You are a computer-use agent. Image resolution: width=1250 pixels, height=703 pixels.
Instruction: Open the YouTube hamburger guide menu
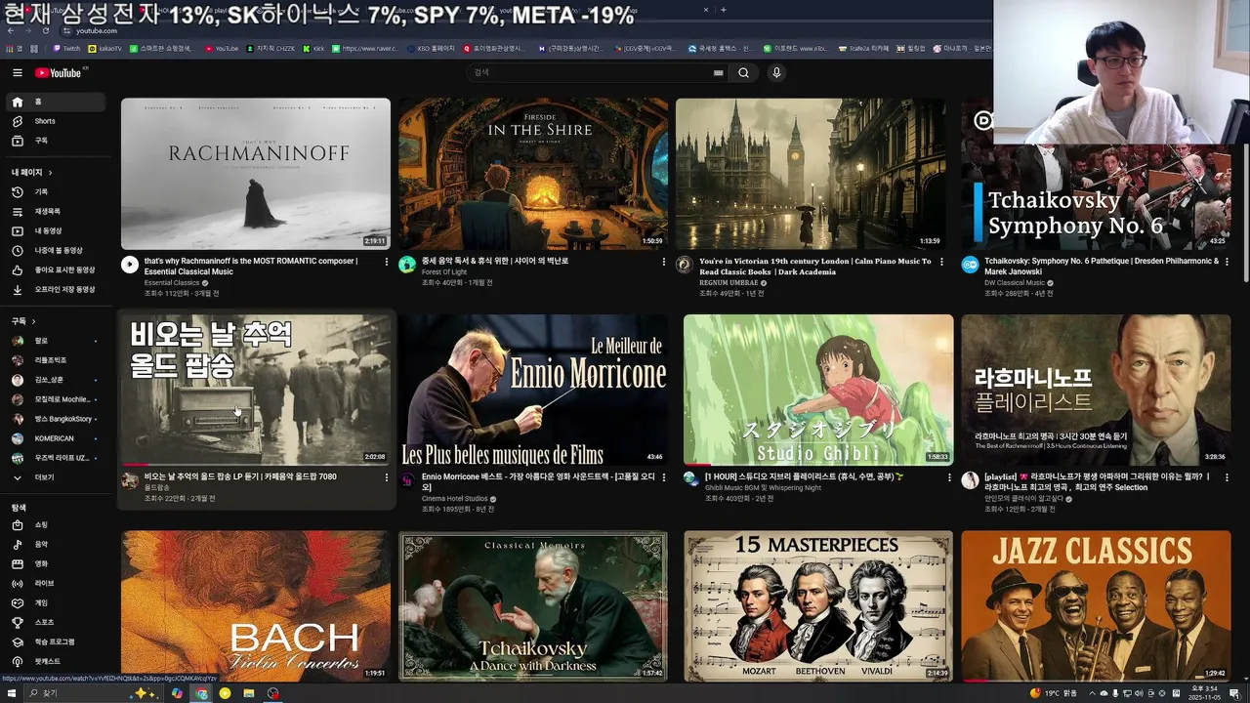tap(17, 72)
